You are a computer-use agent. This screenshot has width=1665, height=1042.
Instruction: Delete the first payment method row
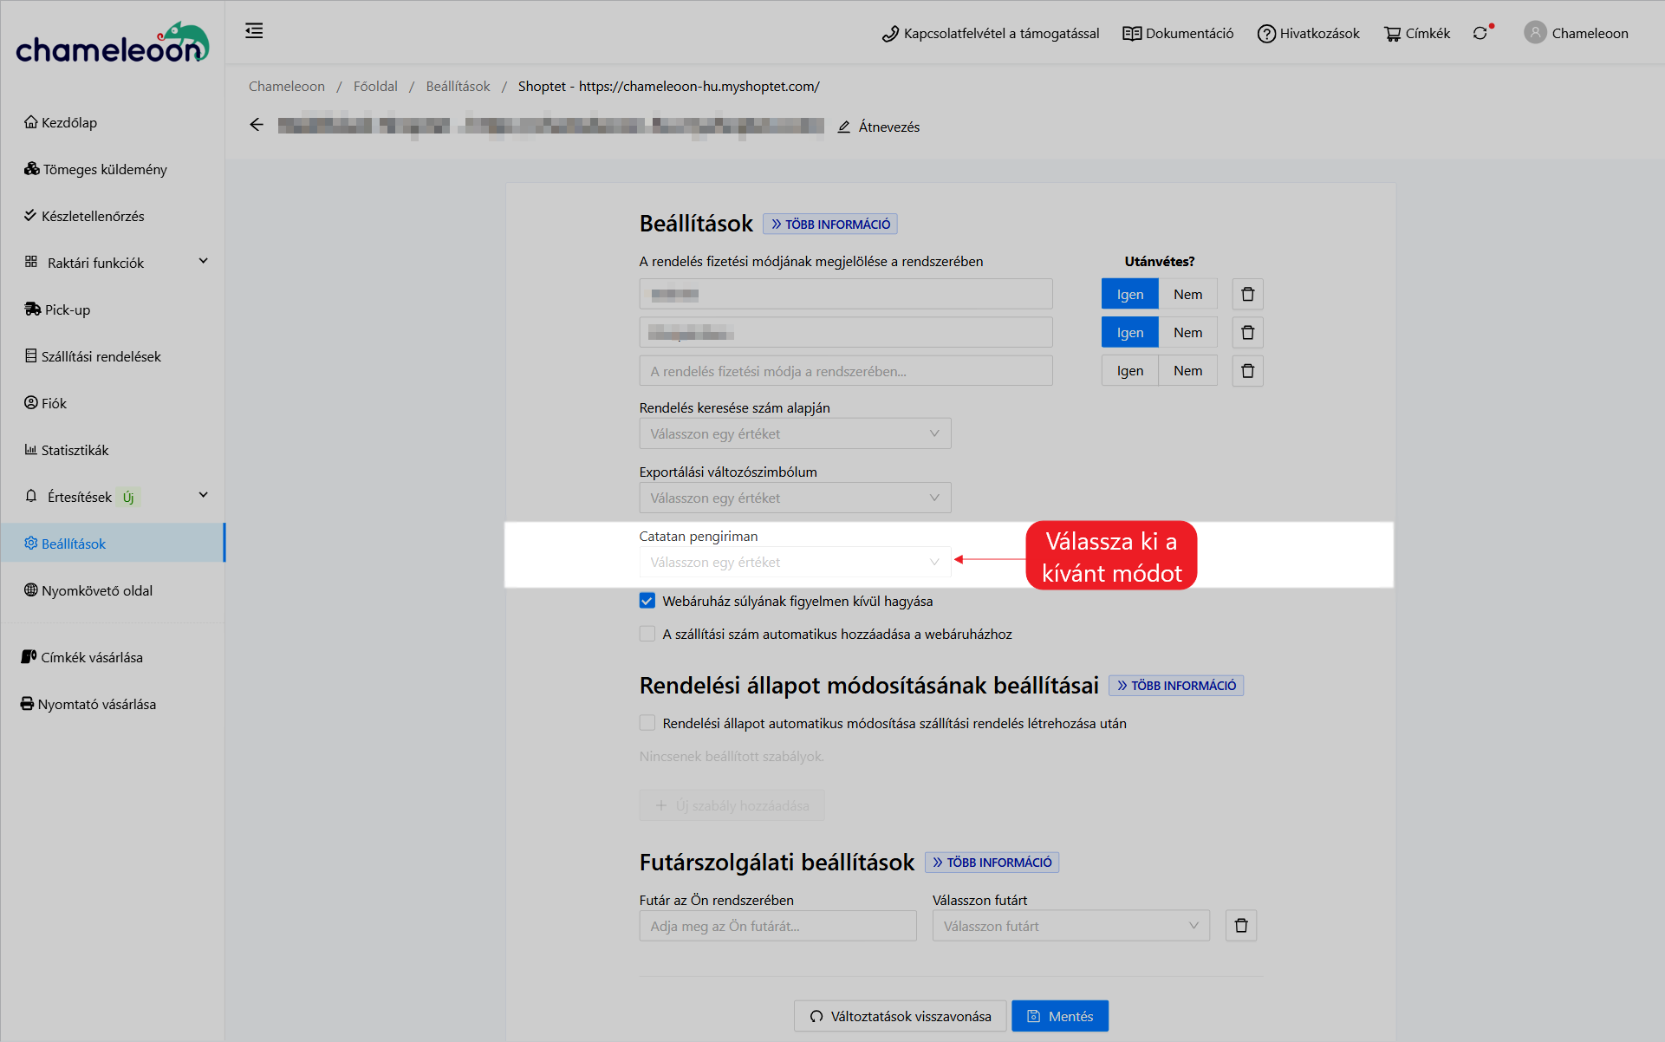pyautogui.click(x=1247, y=295)
